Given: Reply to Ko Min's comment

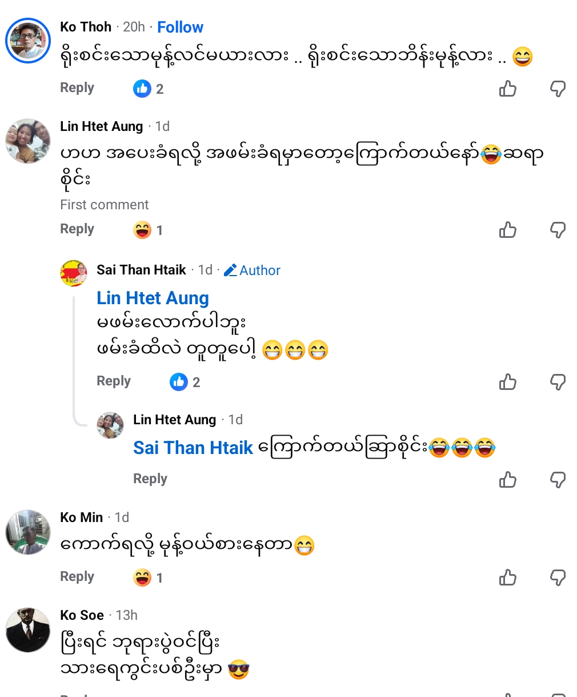Looking at the screenshot, I should pyautogui.click(x=77, y=577).
